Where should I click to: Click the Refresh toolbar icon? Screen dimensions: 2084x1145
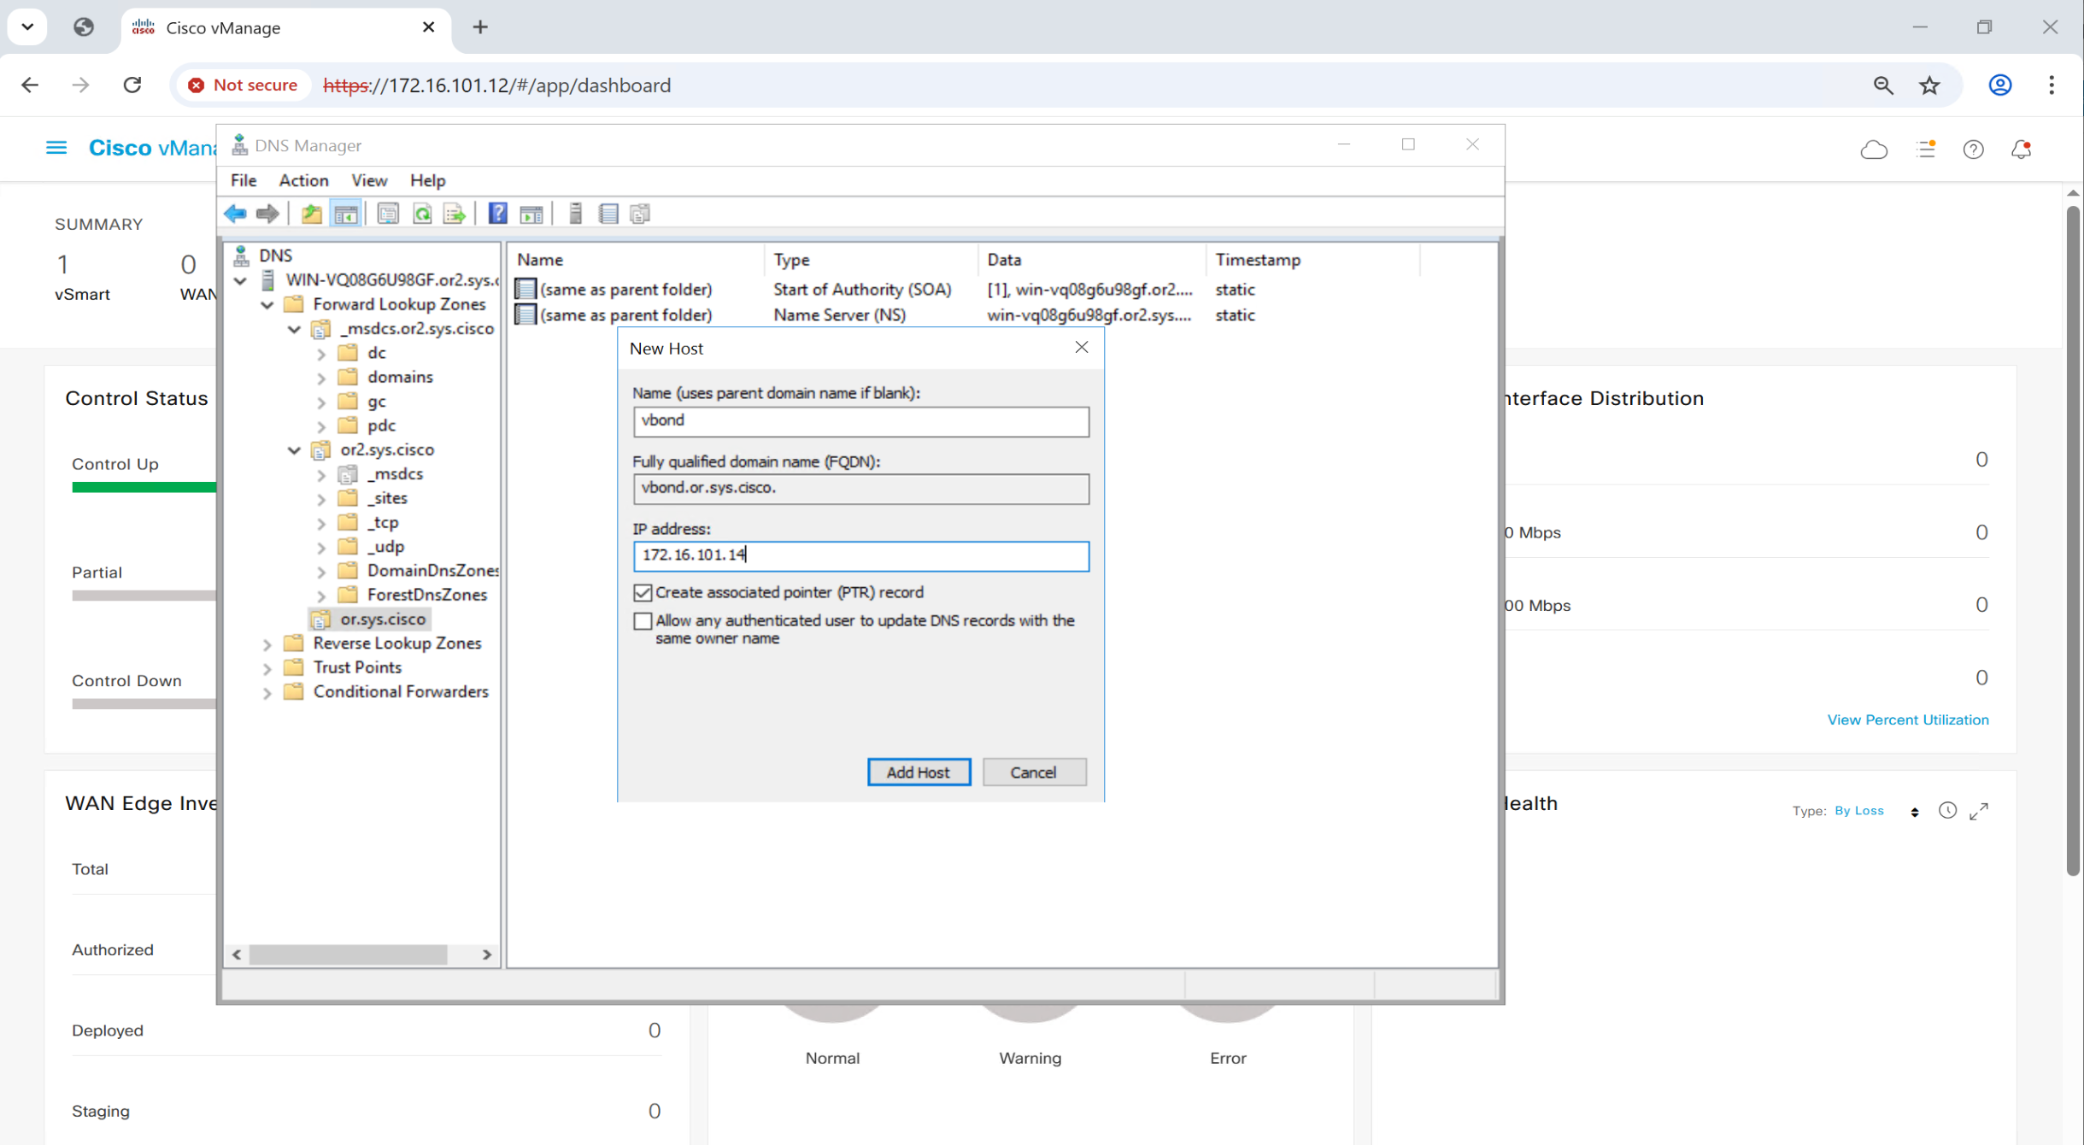click(422, 214)
